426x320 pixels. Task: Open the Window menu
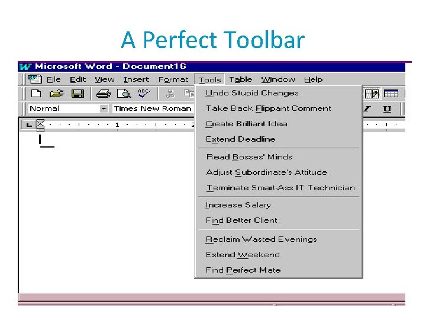[x=278, y=79]
